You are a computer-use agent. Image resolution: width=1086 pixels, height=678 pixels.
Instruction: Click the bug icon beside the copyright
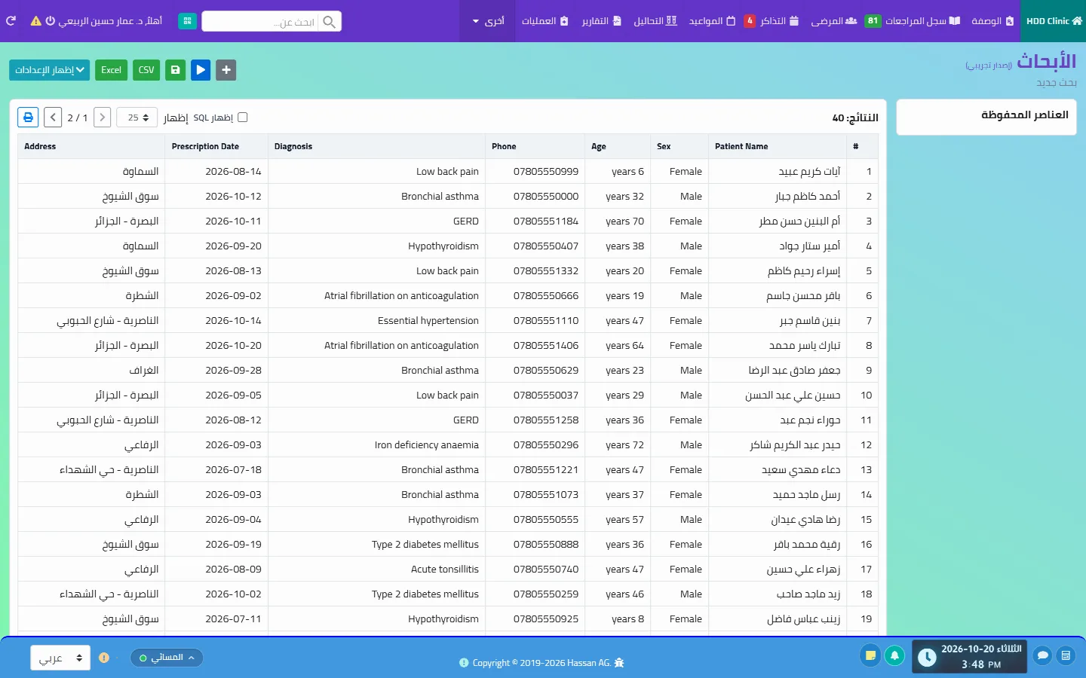tap(619, 663)
